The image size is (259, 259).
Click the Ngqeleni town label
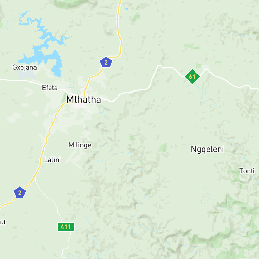(x=207, y=149)
